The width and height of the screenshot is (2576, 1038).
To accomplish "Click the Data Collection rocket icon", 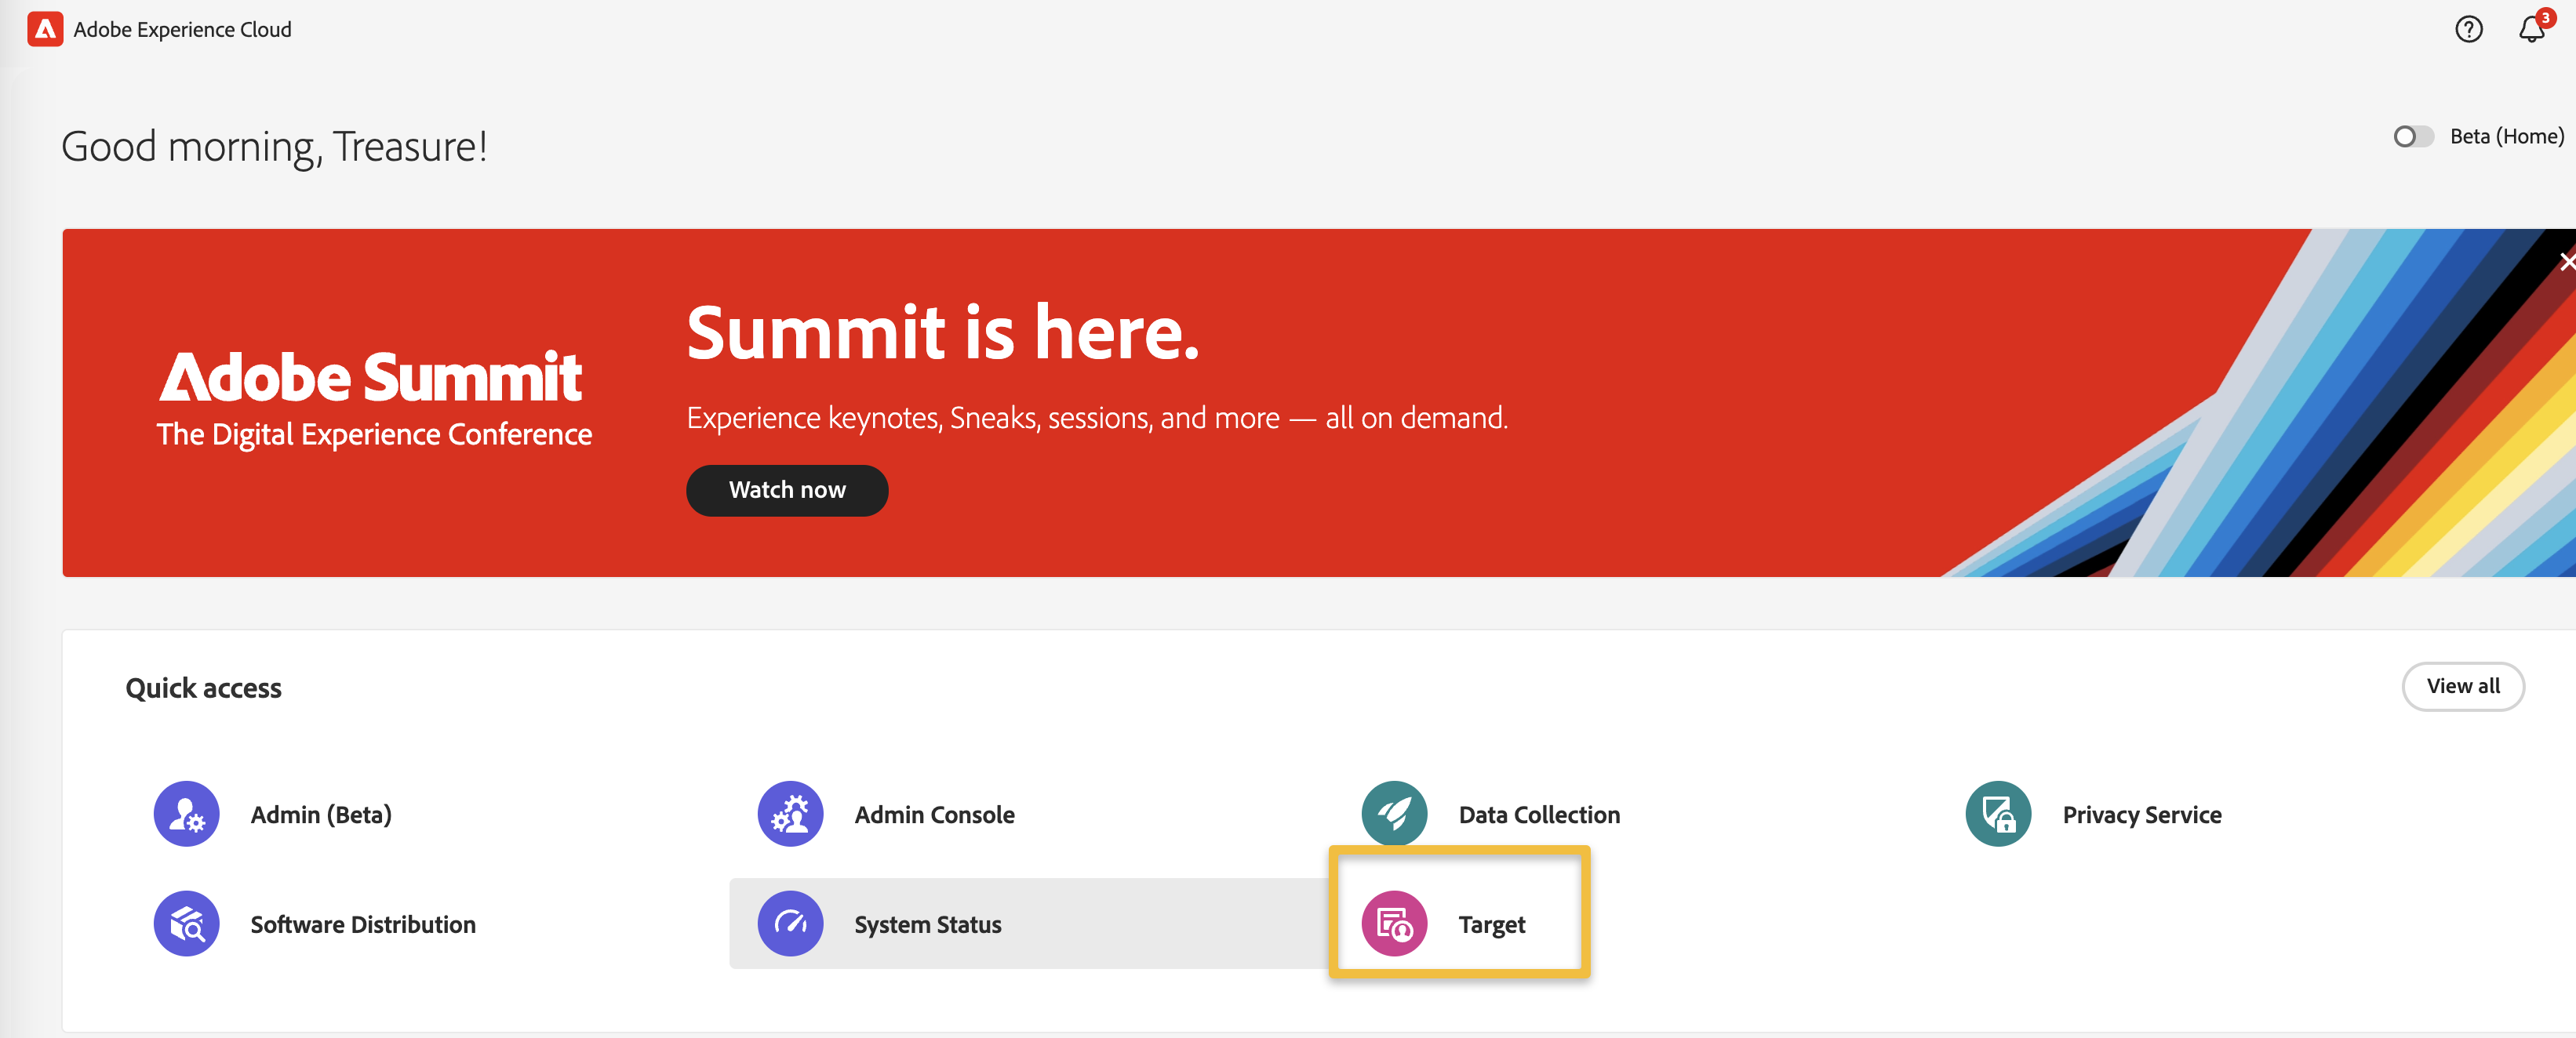I will (x=1394, y=813).
